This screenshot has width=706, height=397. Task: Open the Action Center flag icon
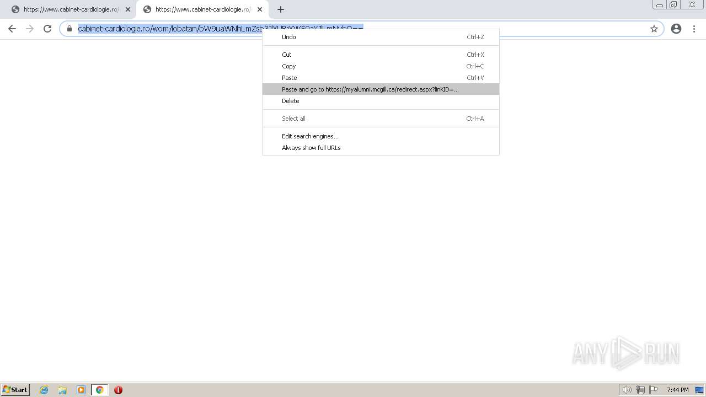[x=654, y=390]
